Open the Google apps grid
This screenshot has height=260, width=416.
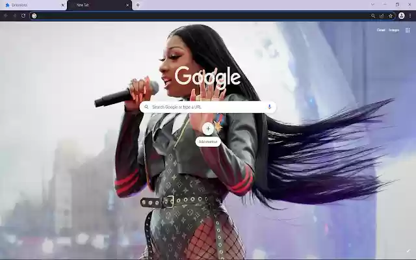point(408,31)
